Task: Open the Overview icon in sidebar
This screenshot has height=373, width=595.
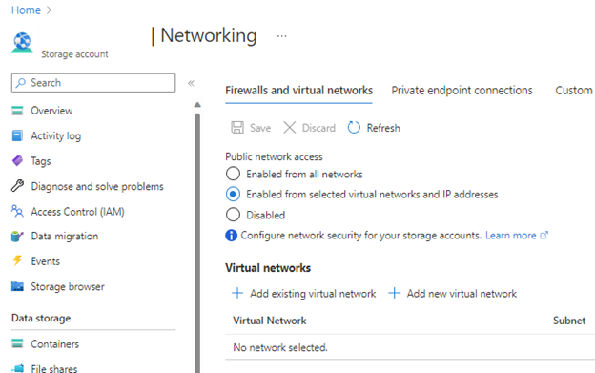Action: click(x=17, y=111)
